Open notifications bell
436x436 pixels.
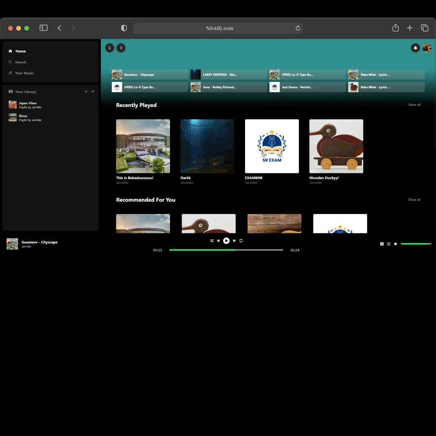tap(415, 48)
